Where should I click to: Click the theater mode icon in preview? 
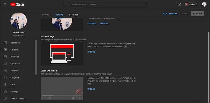click(x=77, y=98)
